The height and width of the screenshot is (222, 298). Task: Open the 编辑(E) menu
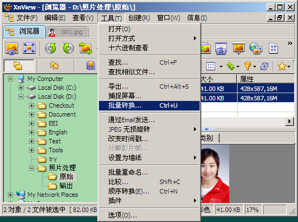pos(55,18)
